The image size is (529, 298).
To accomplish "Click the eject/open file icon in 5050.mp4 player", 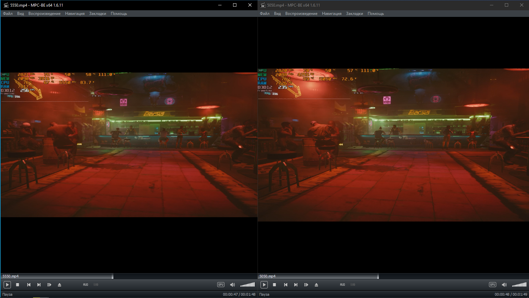I will (x=316, y=285).
